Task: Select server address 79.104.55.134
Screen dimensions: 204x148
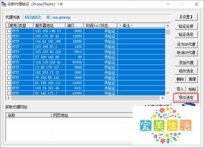Action: click(47, 78)
